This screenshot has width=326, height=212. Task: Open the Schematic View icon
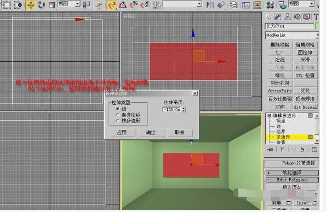tap(257, 4)
